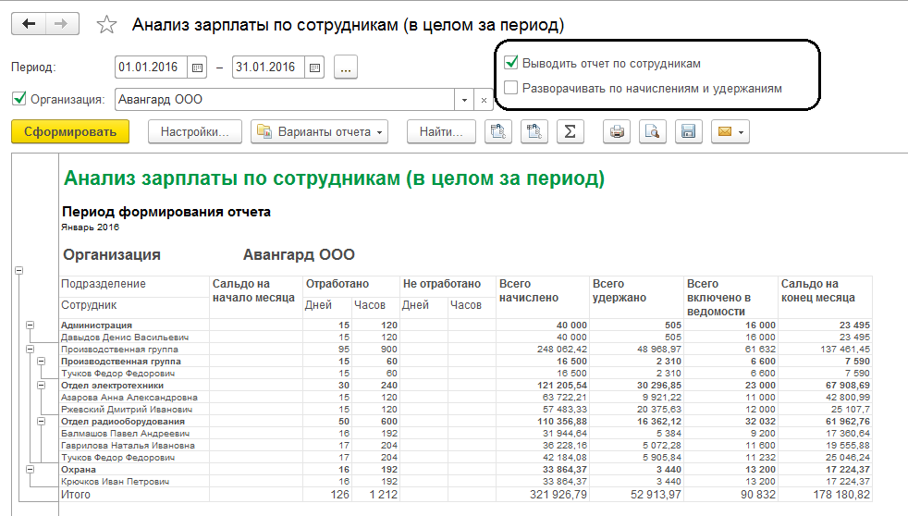Image resolution: width=908 pixels, height=516 pixels.
Task: Open Настройки... report settings
Action: coord(194,132)
